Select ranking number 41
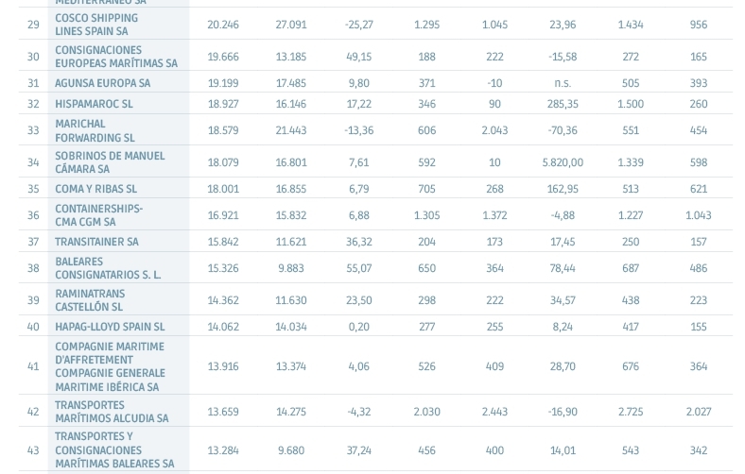745x474 pixels. click(33, 366)
